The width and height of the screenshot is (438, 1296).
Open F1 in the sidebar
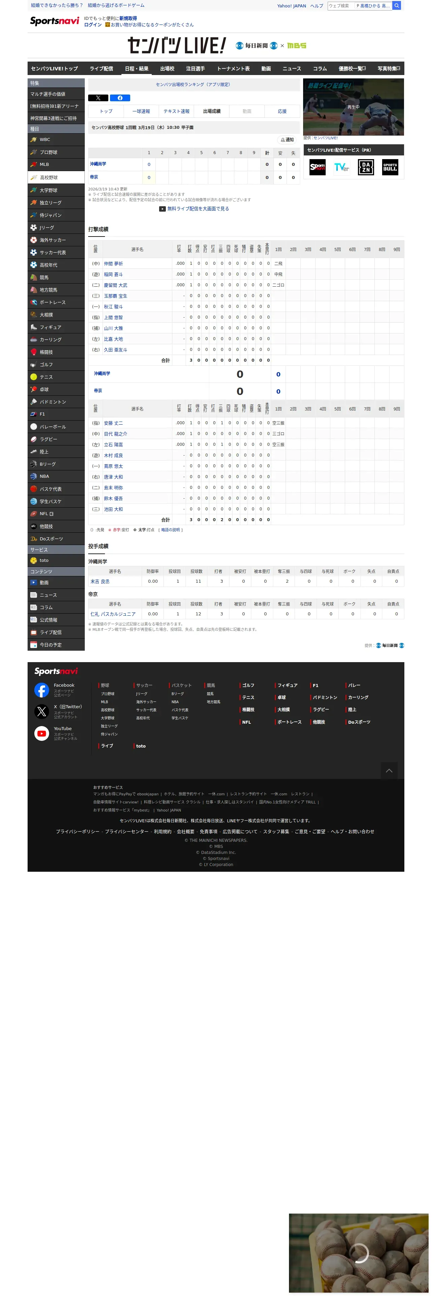tap(56, 414)
